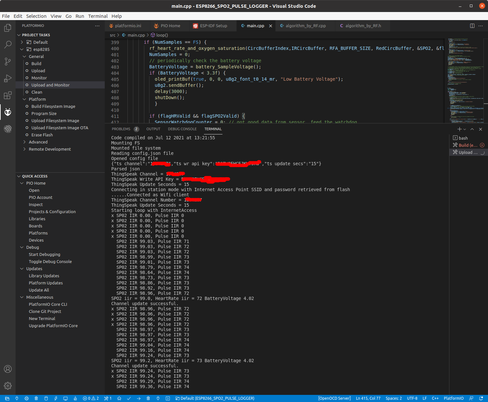Open the Search view in activity bar
The height and width of the screenshot is (402, 488).
pos(8,45)
